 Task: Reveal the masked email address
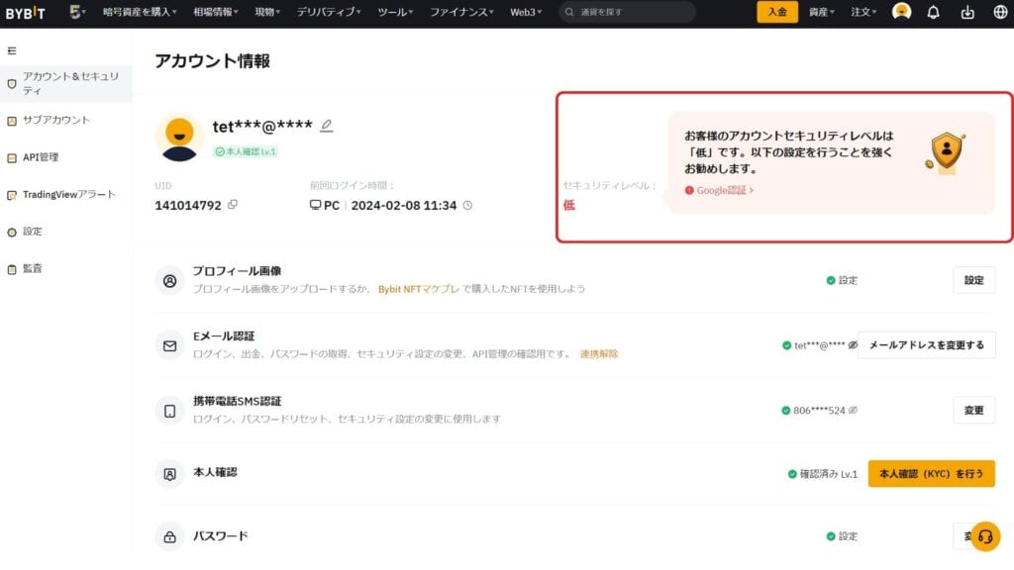coord(853,345)
